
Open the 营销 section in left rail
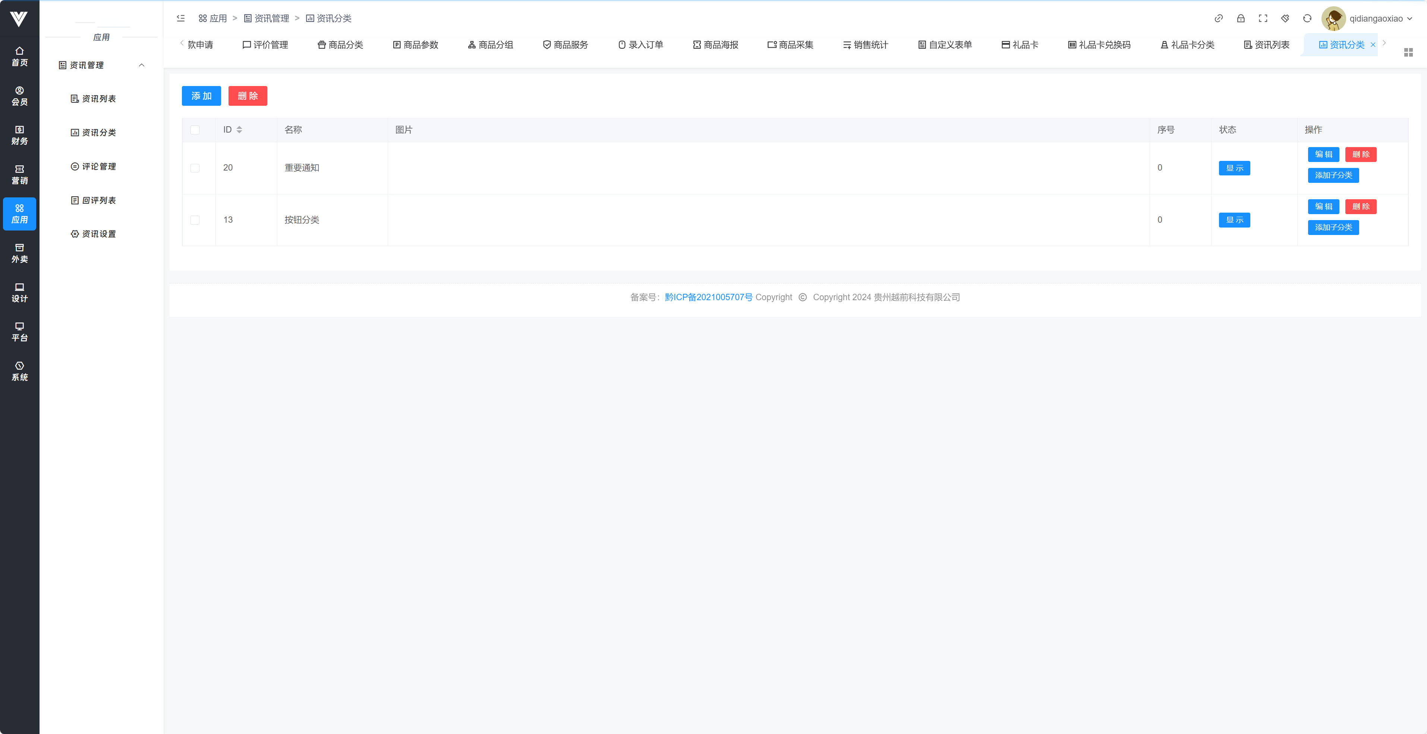pyautogui.click(x=19, y=174)
